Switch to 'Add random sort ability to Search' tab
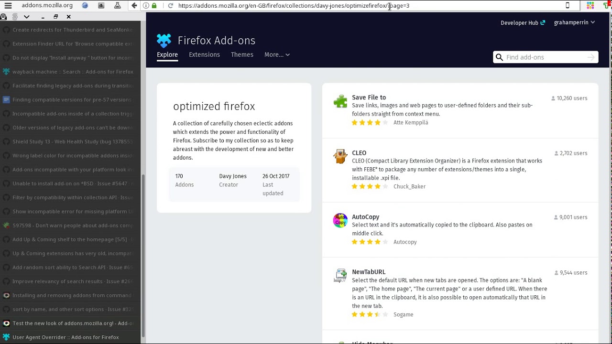The height and width of the screenshot is (344, 612). click(x=70, y=268)
